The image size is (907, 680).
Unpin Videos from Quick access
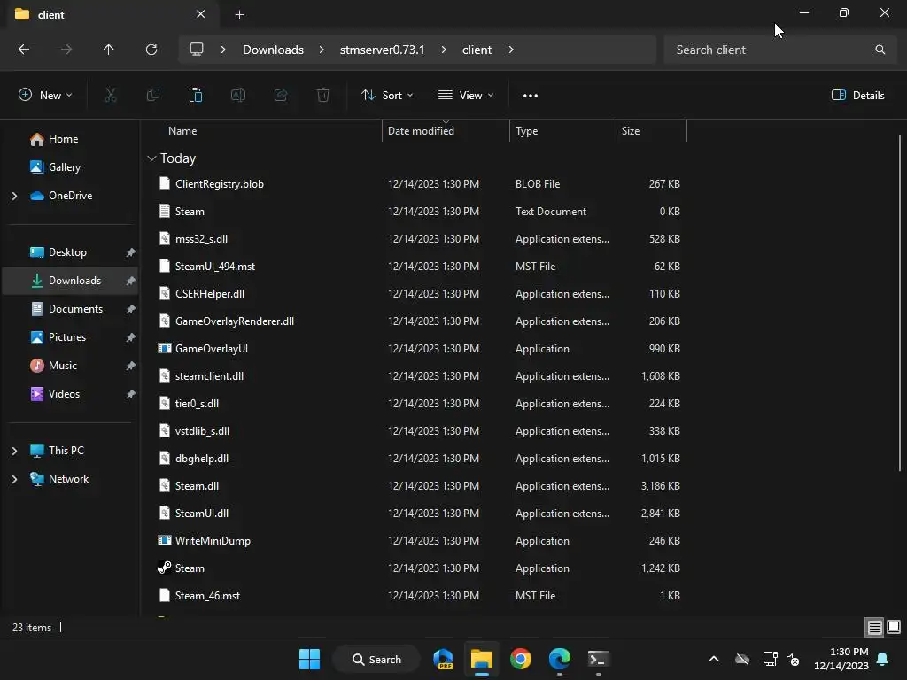pos(131,394)
